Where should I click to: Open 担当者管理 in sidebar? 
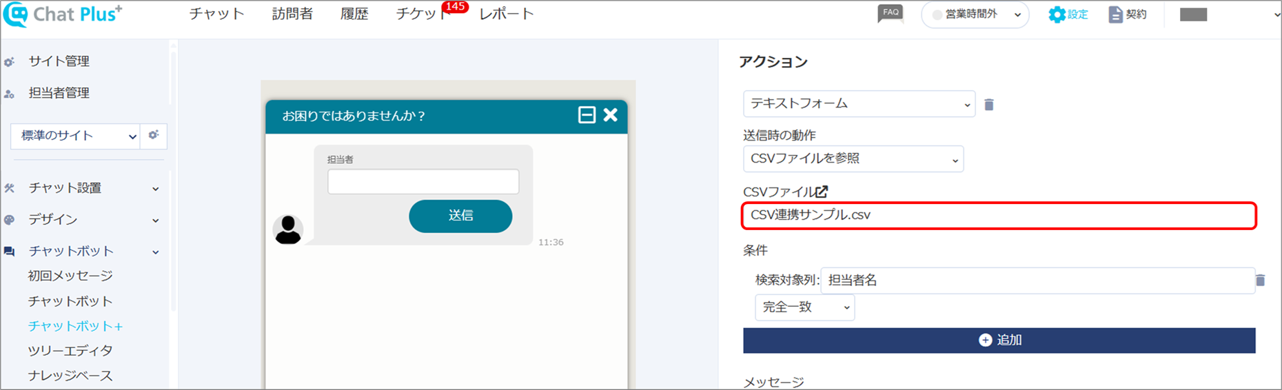tap(59, 93)
